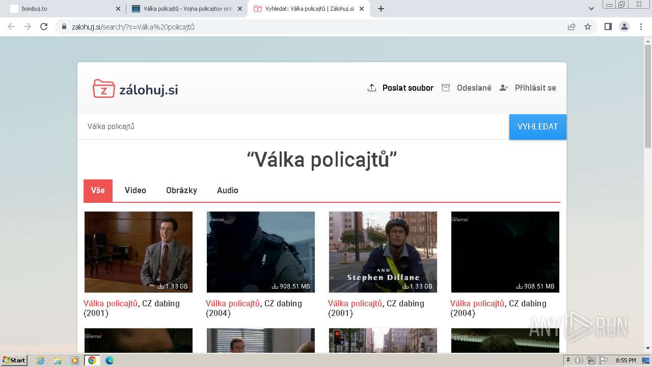Open second-row thumbnail with traffic light street

pos(383,340)
